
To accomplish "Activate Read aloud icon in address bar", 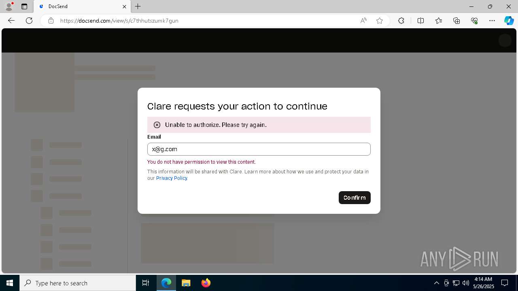I will 363,21.
